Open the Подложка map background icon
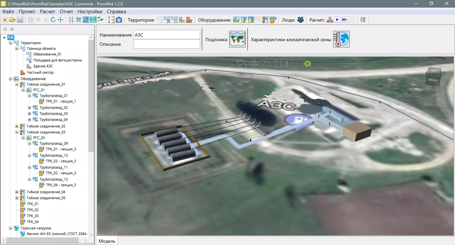455x245 pixels. [237, 40]
